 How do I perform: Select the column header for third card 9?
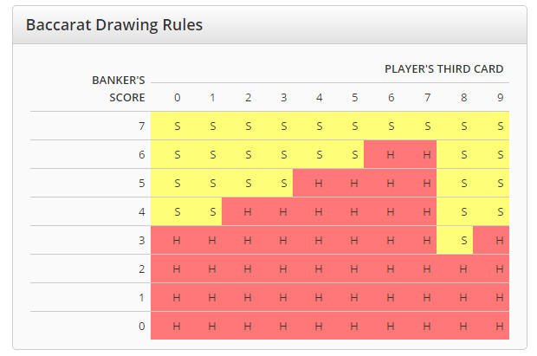tap(500, 98)
